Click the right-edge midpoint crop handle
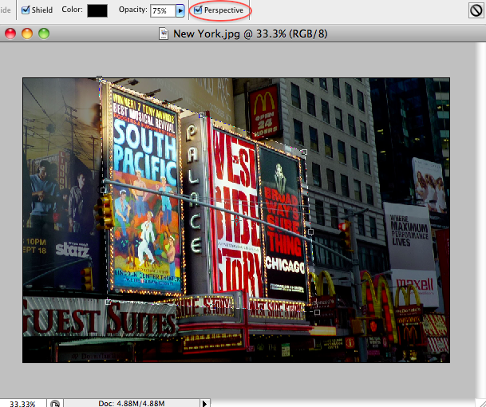This screenshot has height=407, width=486. (310, 232)
